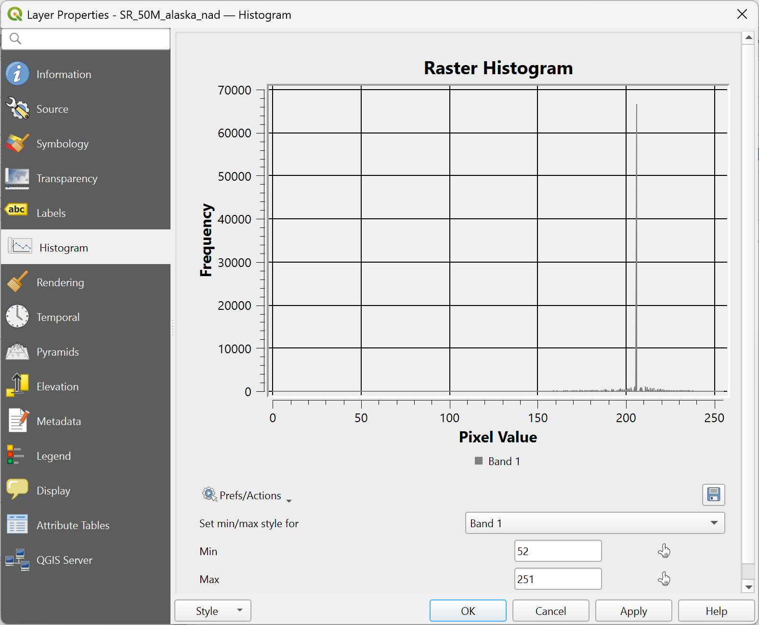This screenshot has height=625, width=759.
Task: Open Symbology settings via paintbrush icon
Action: click(x=17, y=144)
